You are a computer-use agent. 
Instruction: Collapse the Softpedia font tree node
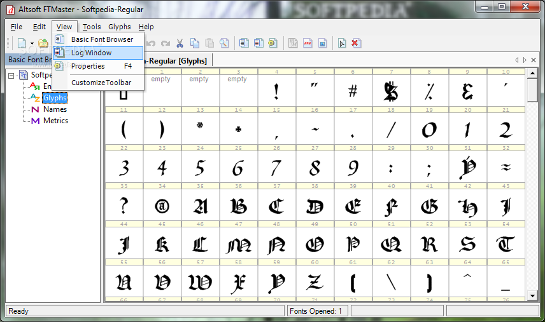pos(11,75)
